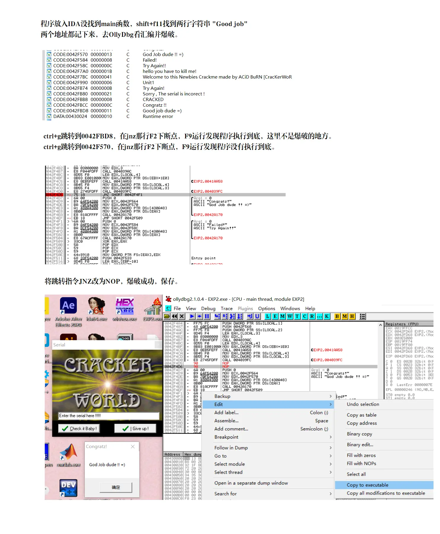Open the Call stack with the K icon

[327, 316]
